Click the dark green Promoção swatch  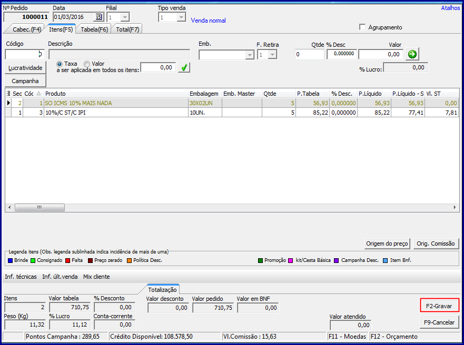point(260,260)
